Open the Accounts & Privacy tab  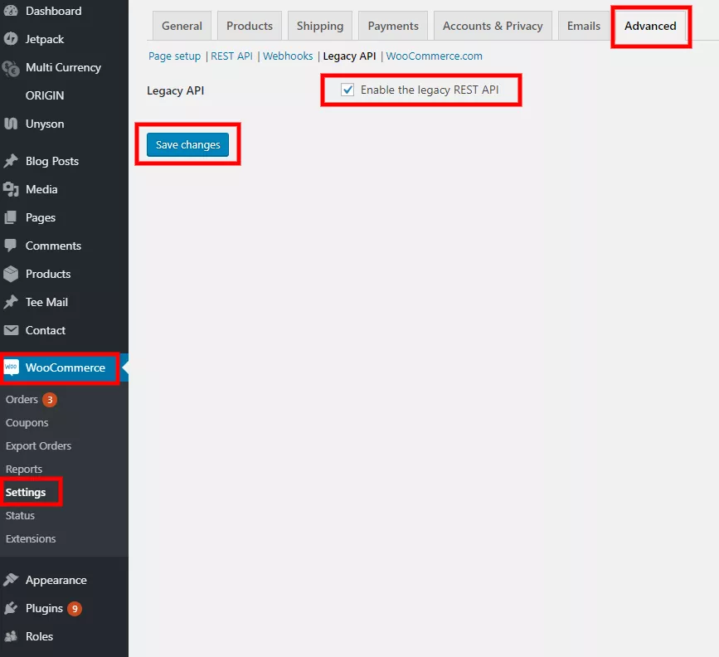(493, 27)
